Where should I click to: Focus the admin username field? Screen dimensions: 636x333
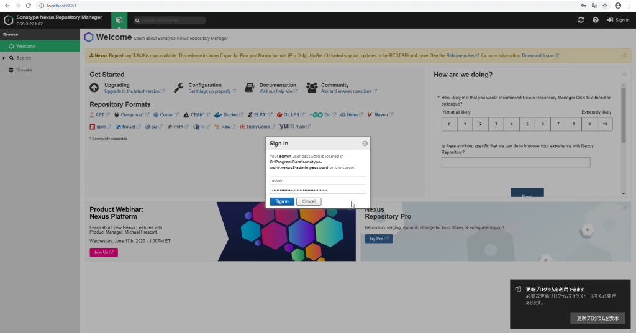pos(317,180)
